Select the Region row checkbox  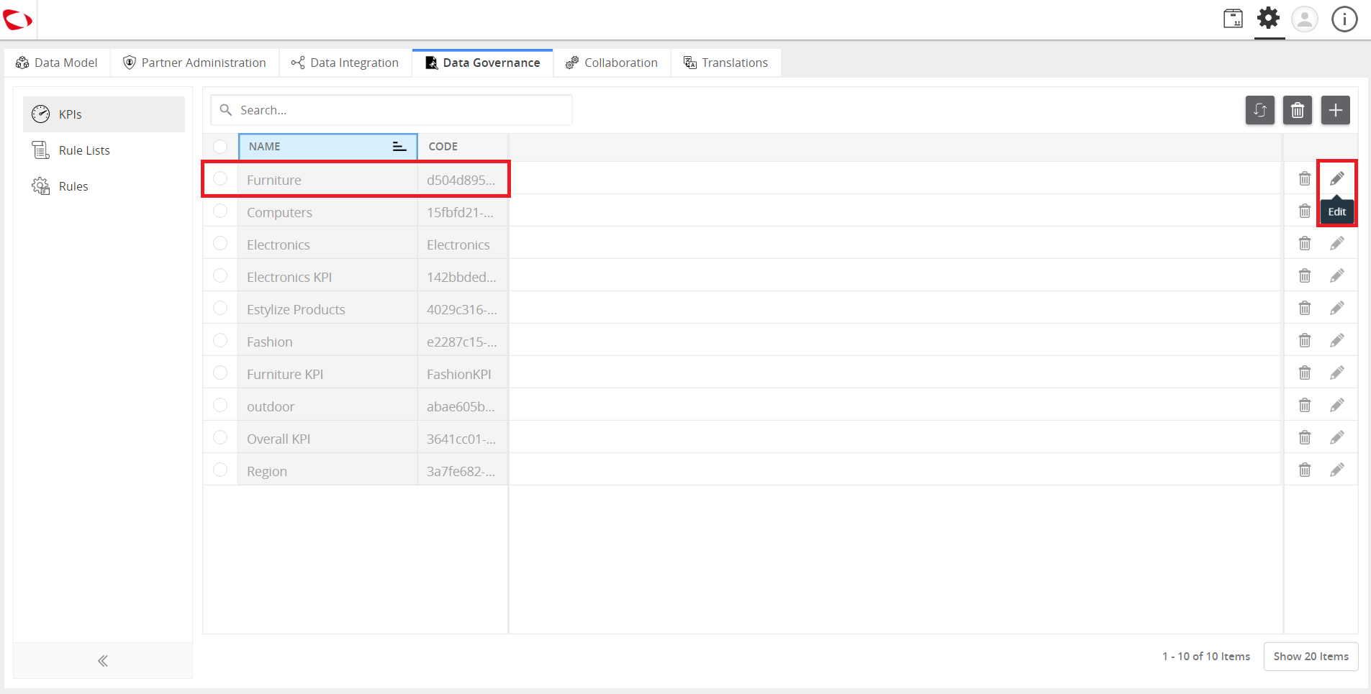click(x=220, y=470)
